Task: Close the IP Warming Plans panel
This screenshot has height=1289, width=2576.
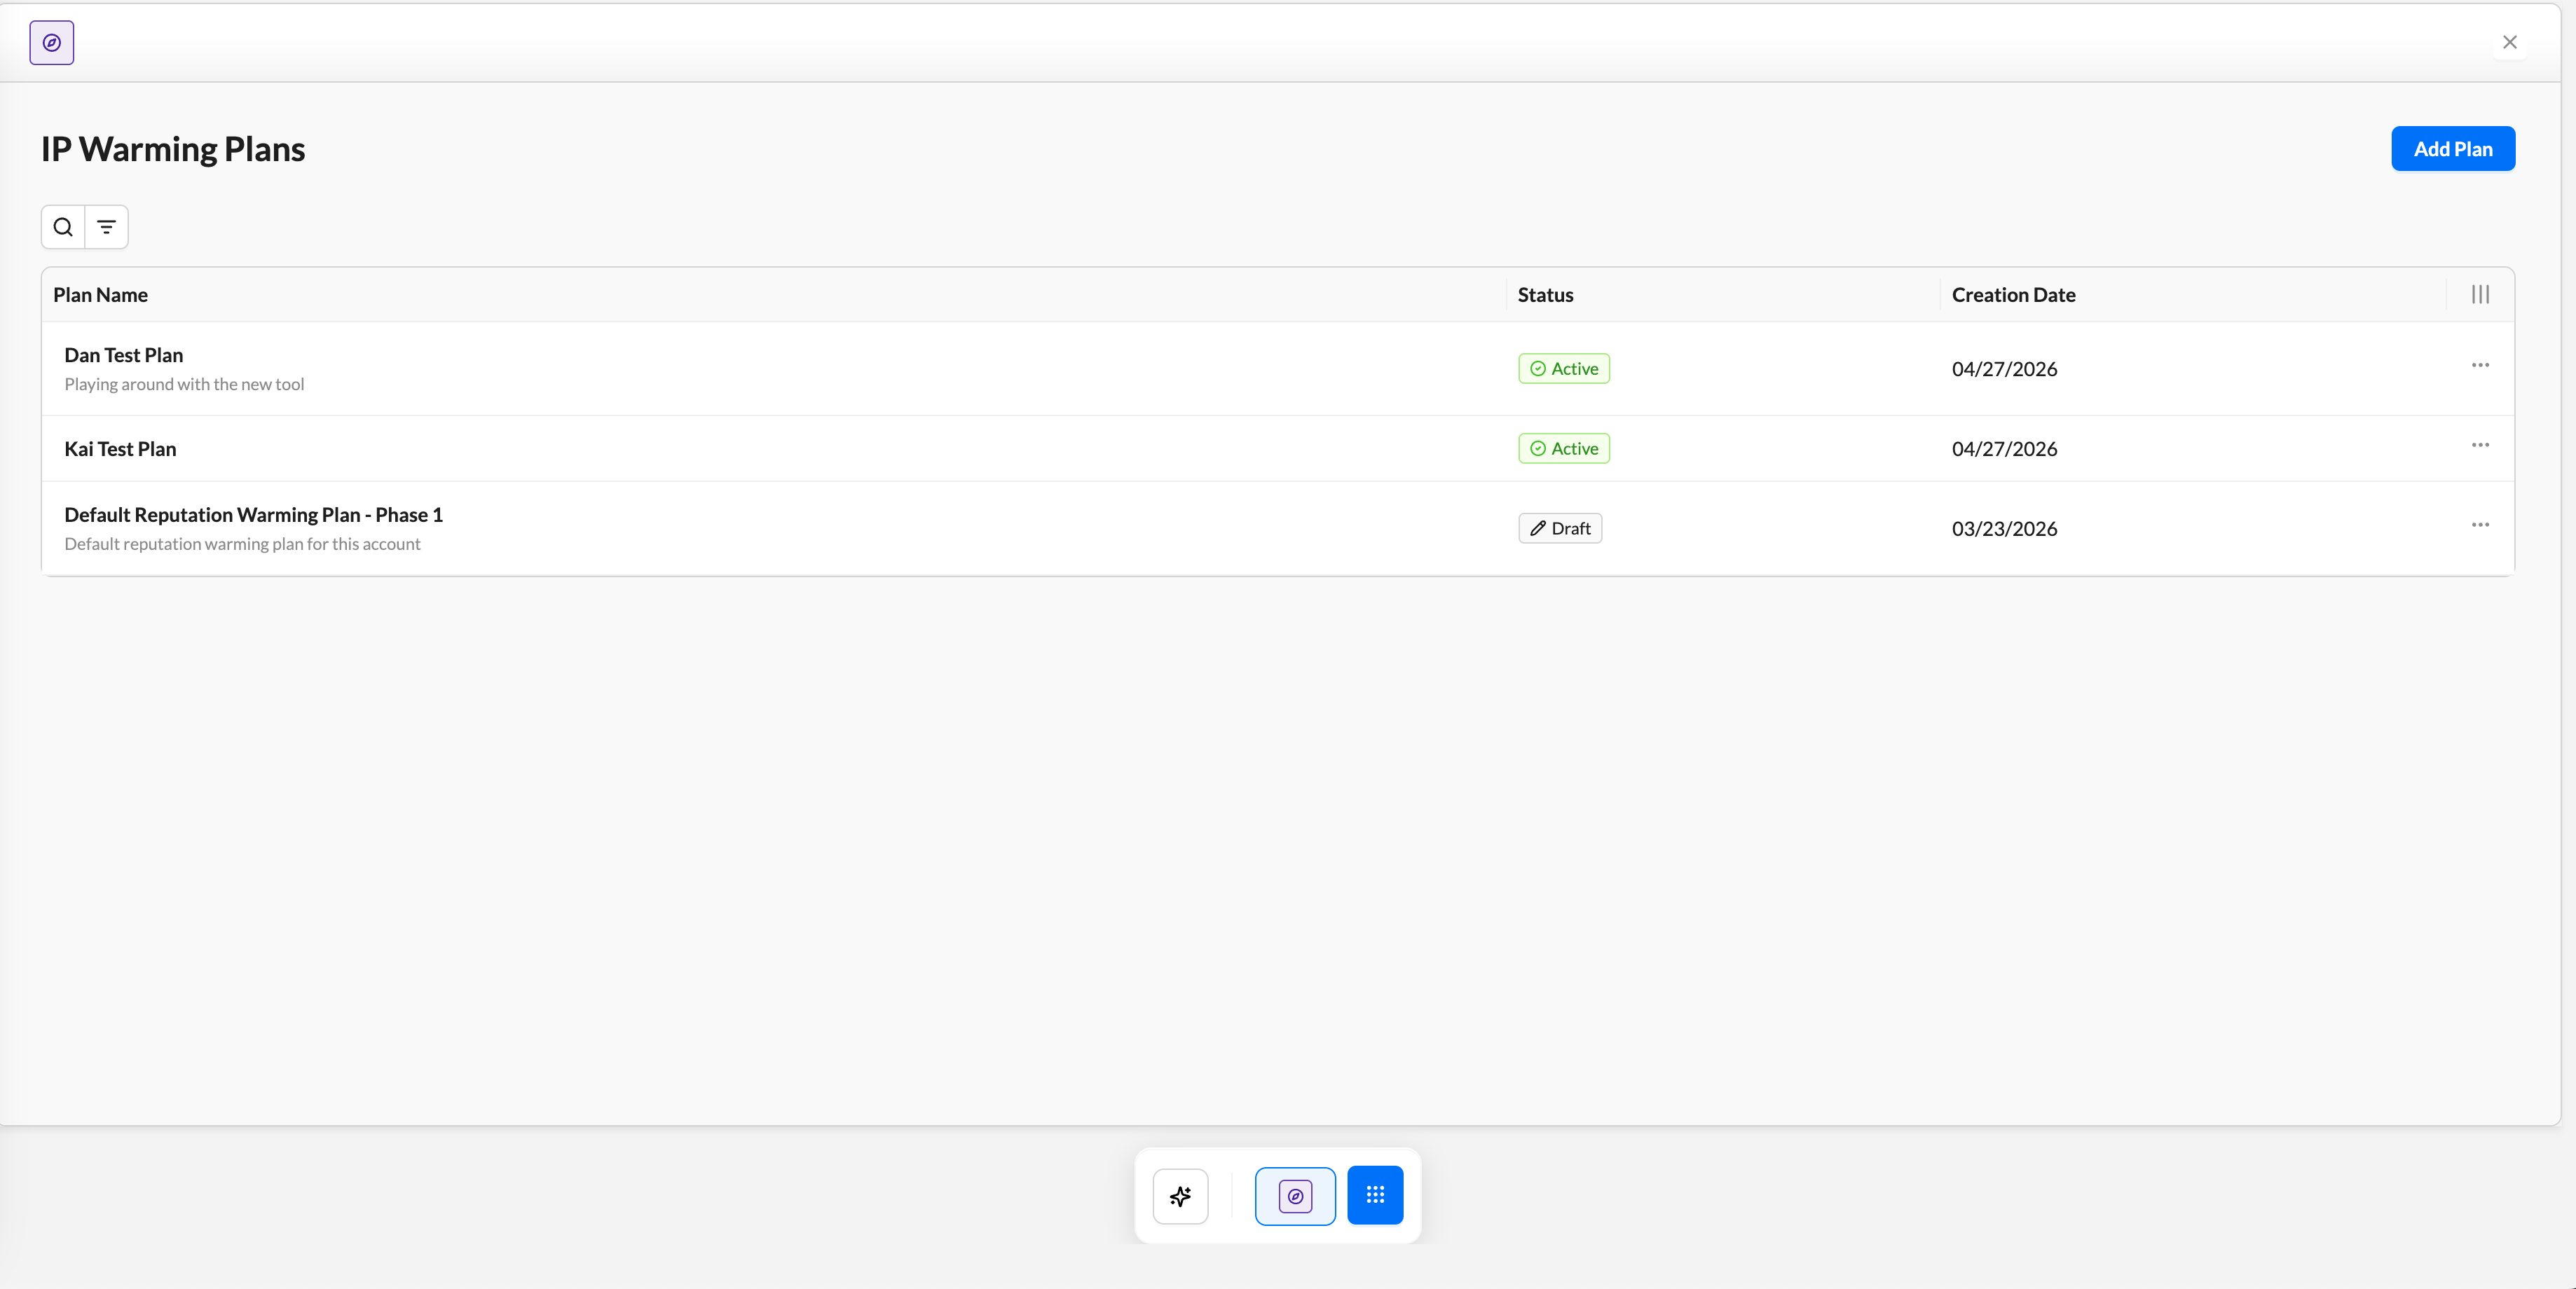Action: click(x=2509, y=42)
